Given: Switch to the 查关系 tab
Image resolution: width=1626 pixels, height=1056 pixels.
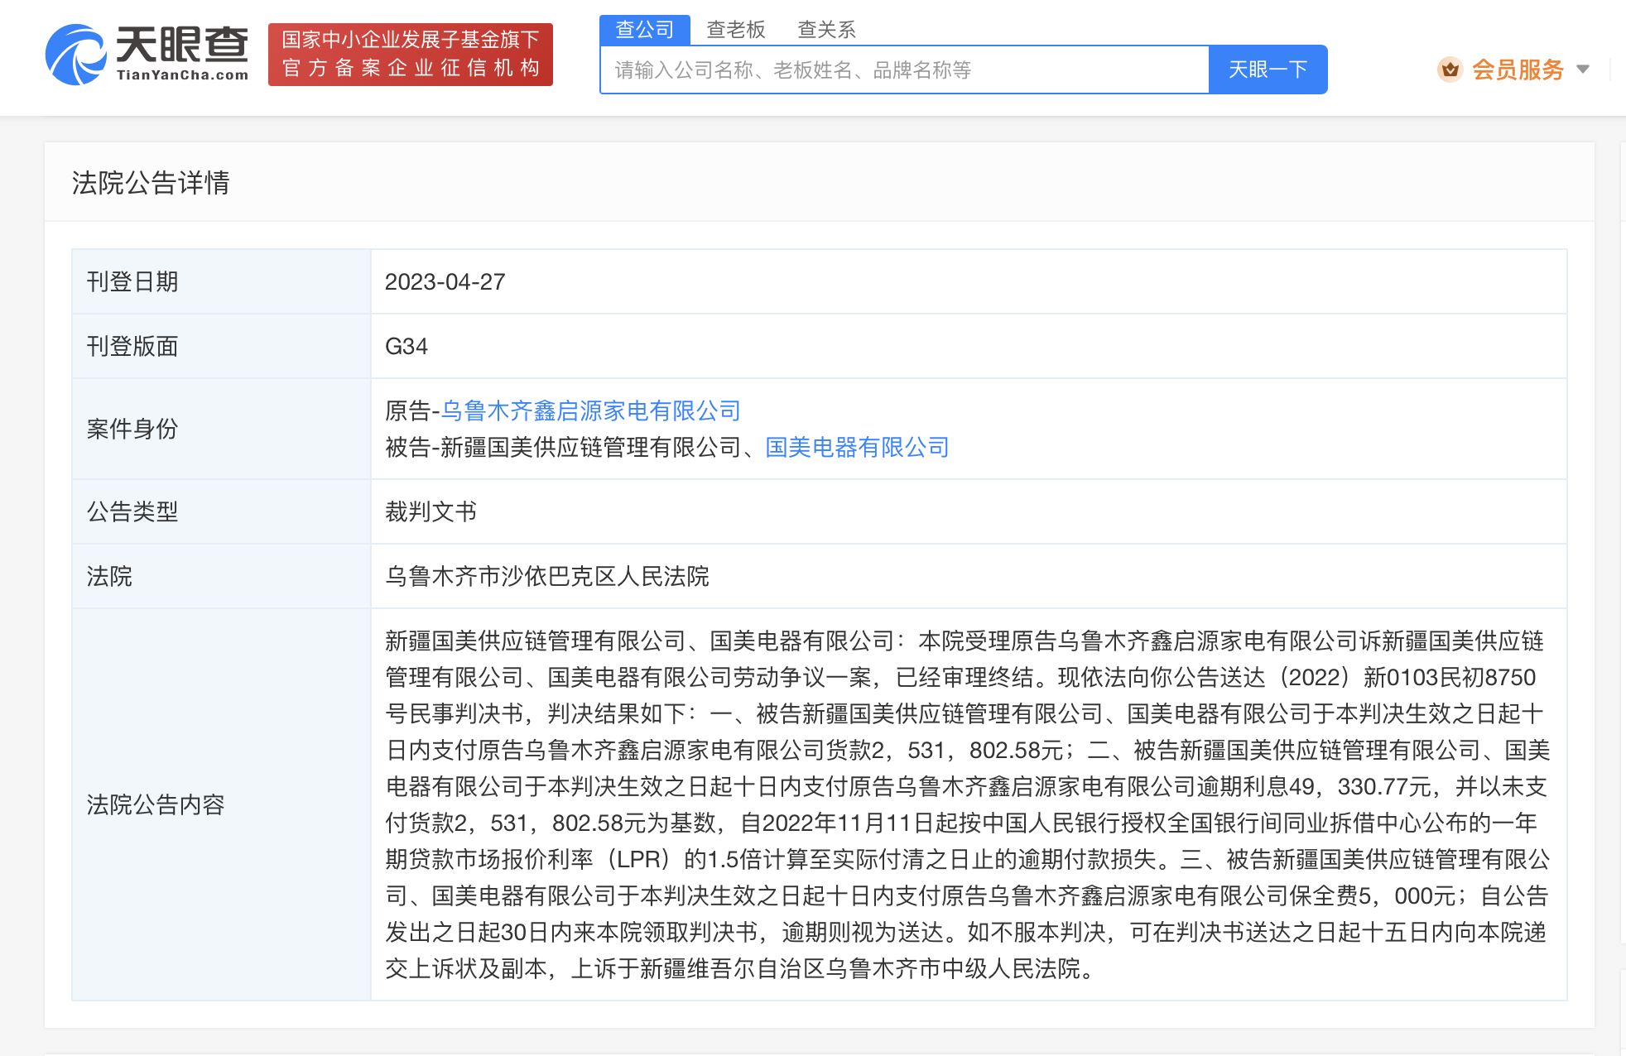Looking at the screenshot, I should point(827,29).
